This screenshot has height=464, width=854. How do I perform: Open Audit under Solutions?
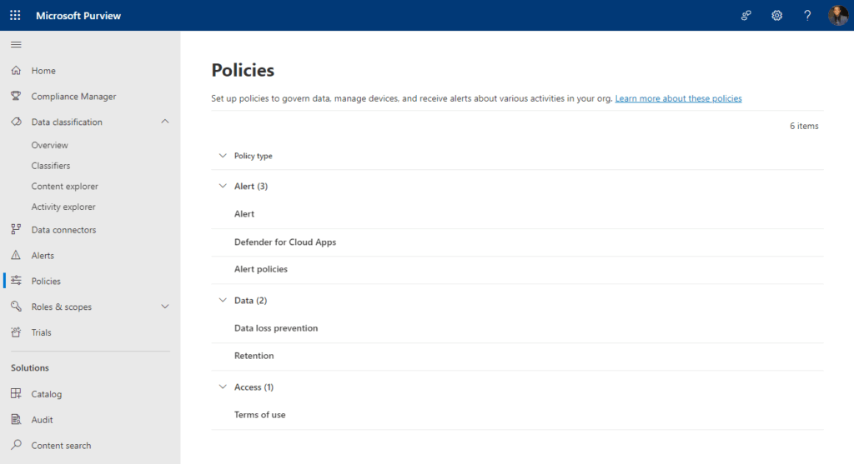coord(42,419)
